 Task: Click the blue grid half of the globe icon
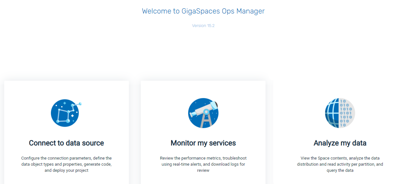tap(332, 113)
